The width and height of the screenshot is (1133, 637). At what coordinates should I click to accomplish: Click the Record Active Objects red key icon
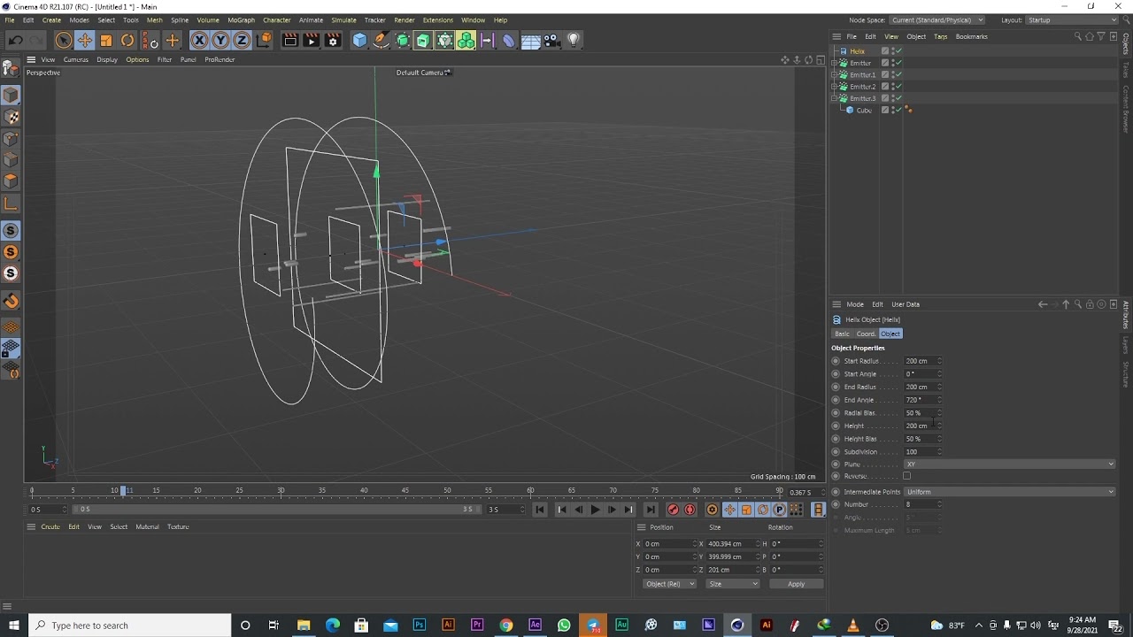[674, 510]
